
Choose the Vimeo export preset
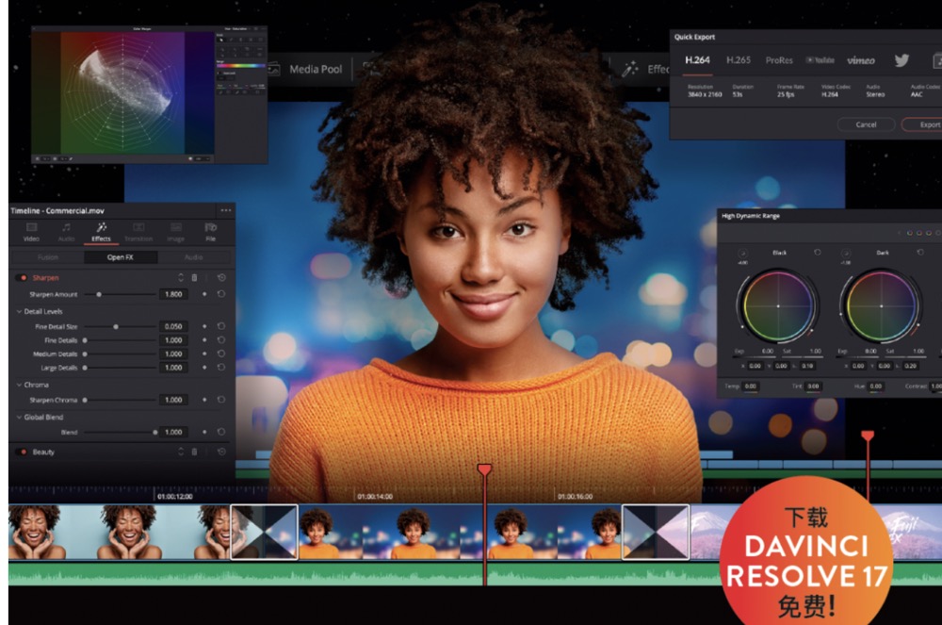coord(860,60)
